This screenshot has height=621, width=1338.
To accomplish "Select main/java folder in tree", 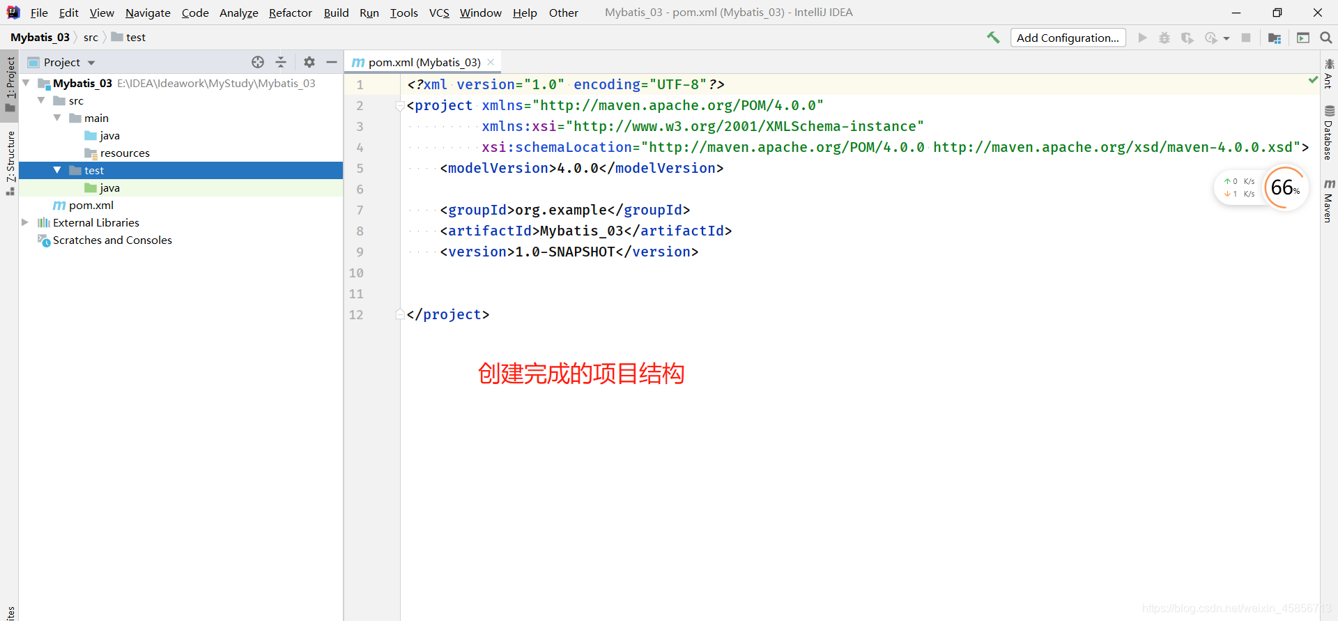I will 109,136.
